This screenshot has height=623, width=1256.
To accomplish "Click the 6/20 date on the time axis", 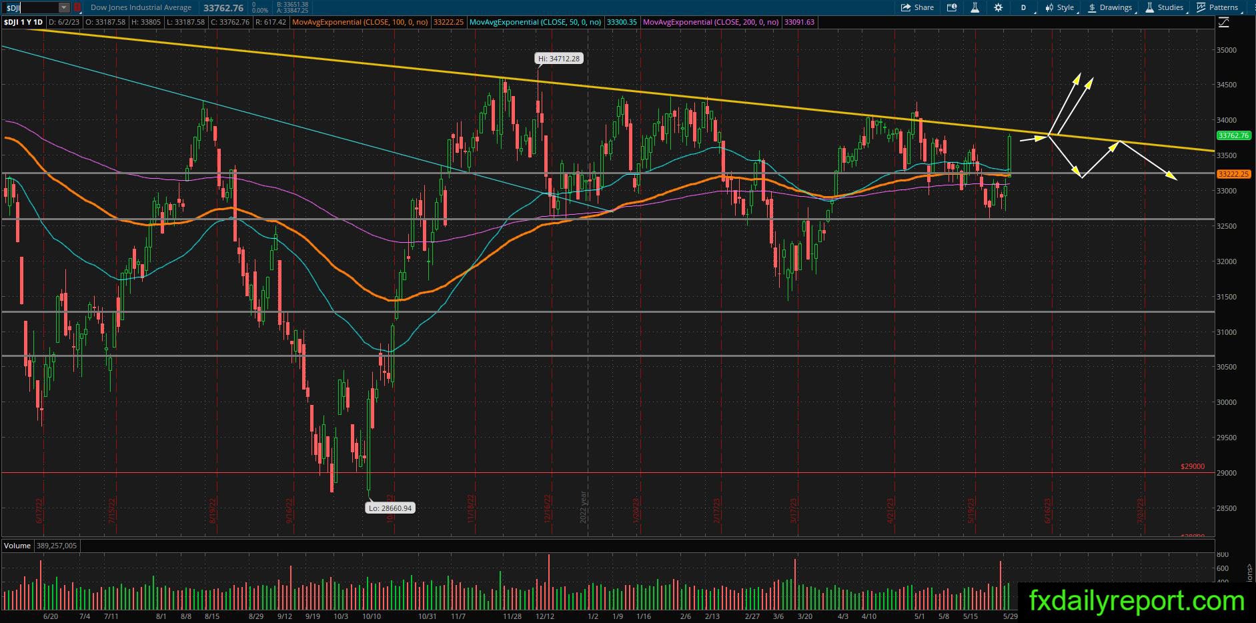I will click(51, 616).
